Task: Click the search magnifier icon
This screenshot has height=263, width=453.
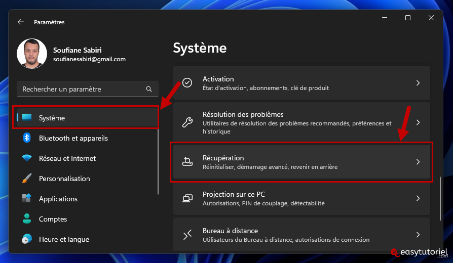Action: pos(149,89)
